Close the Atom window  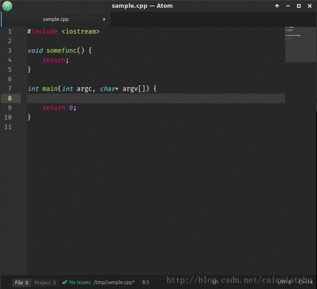coord(309,6)
